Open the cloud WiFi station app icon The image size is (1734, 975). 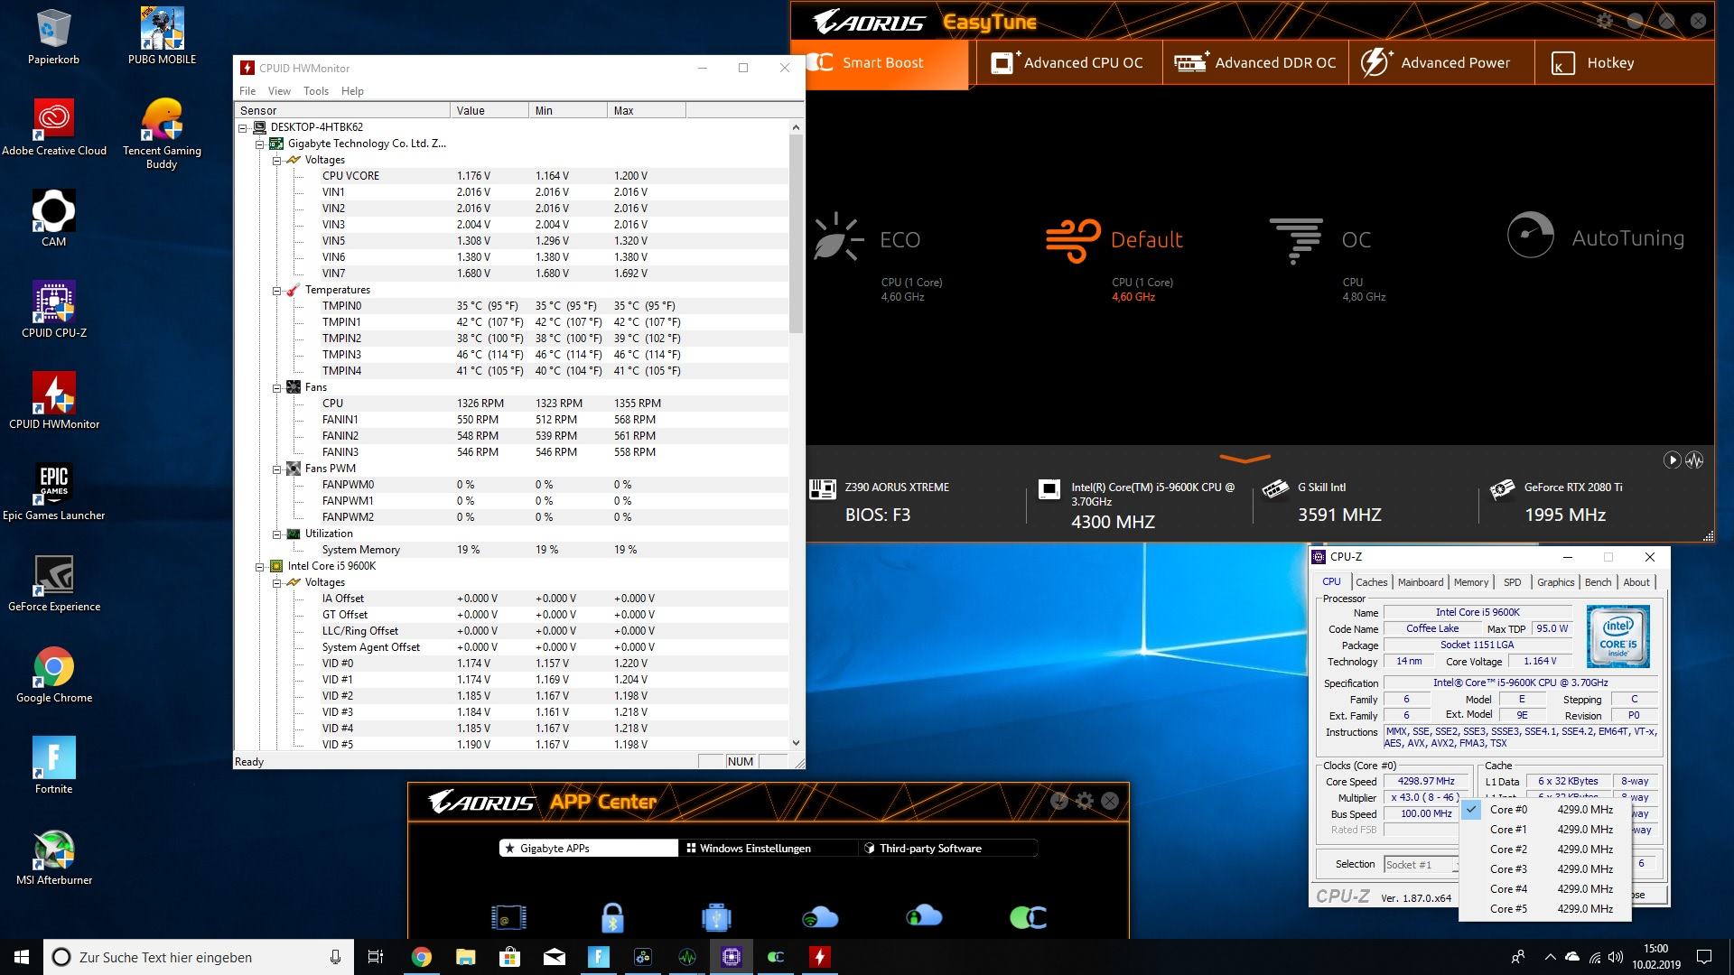[820, 918]
